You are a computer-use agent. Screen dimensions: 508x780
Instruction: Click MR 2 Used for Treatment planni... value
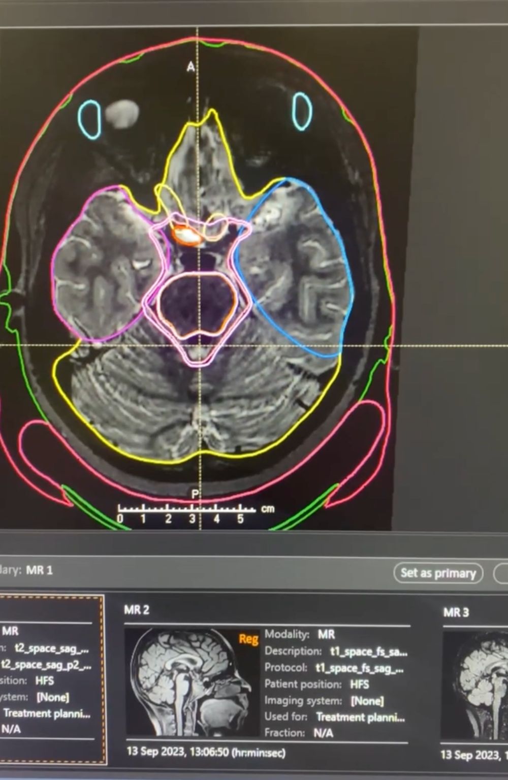tap(361, 717)
